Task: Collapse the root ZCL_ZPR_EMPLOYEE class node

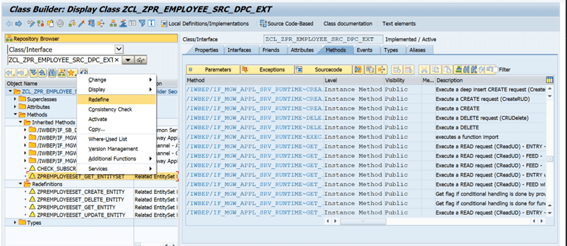Action: (10, 91)
